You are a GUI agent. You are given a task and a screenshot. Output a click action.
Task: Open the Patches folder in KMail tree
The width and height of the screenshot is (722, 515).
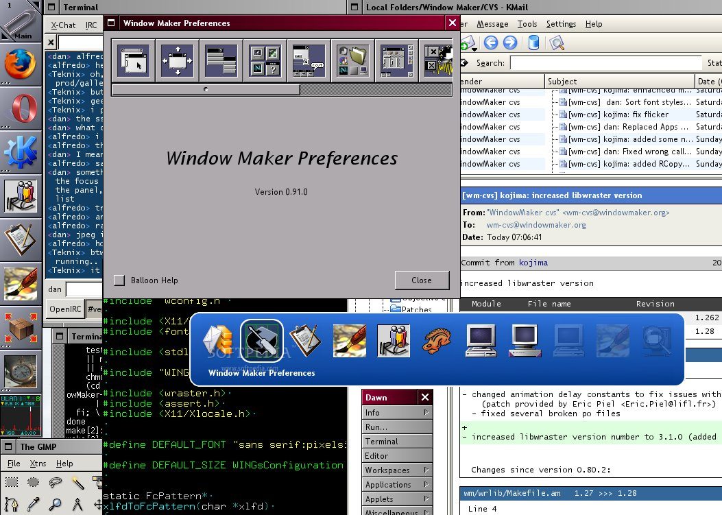[x=411, y=309]
